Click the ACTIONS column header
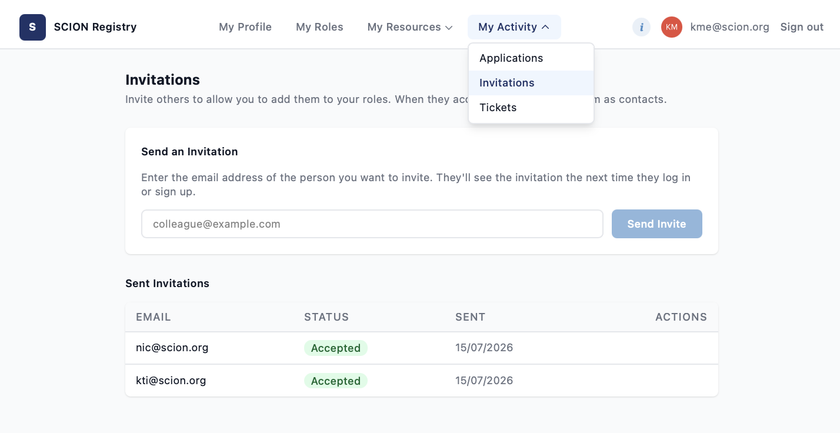This screenshot has height=433, width=840. coord(681,317)
